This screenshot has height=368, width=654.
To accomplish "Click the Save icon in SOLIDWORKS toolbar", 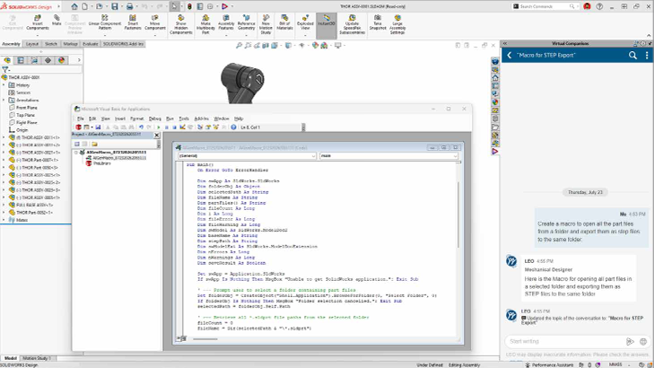I will pyautogui.click(x=114, y=6).
